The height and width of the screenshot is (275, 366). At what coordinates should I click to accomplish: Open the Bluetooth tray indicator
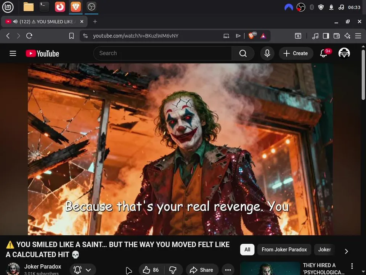pyautogui.click(x=311, y=7)
